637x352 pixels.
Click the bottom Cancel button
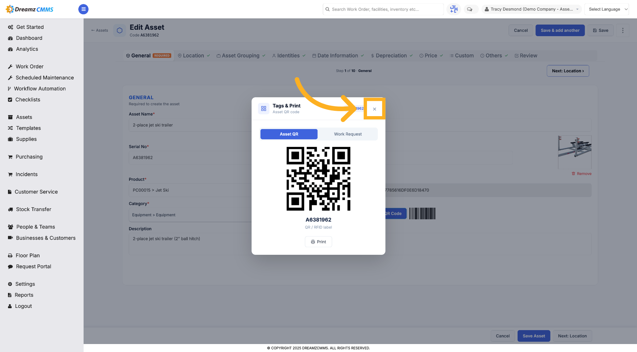pyautogui.click(x=503, y=336)
